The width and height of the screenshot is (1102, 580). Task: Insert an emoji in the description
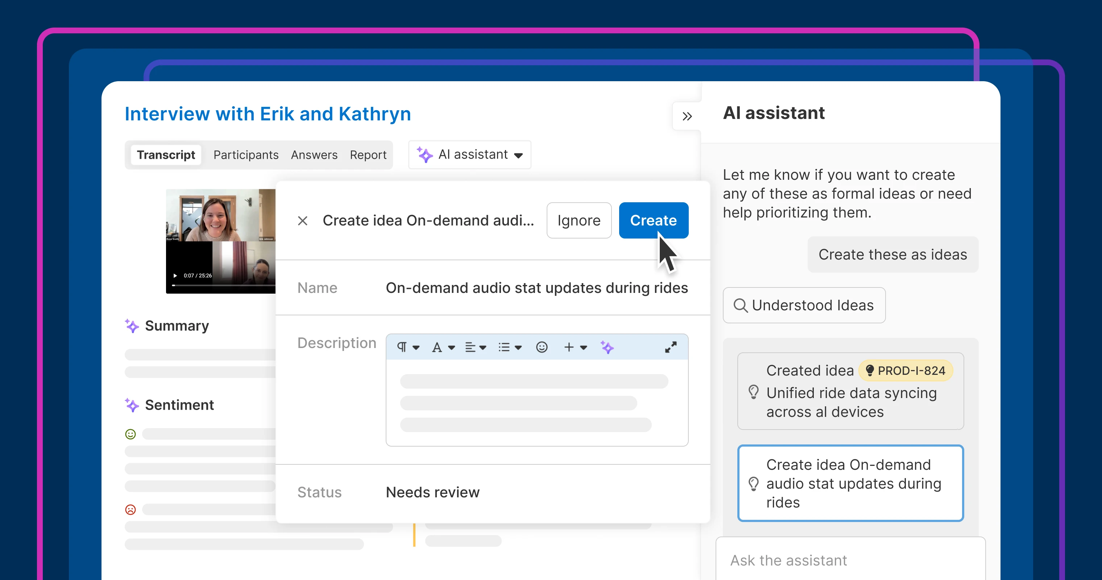[x=542, y=347]
